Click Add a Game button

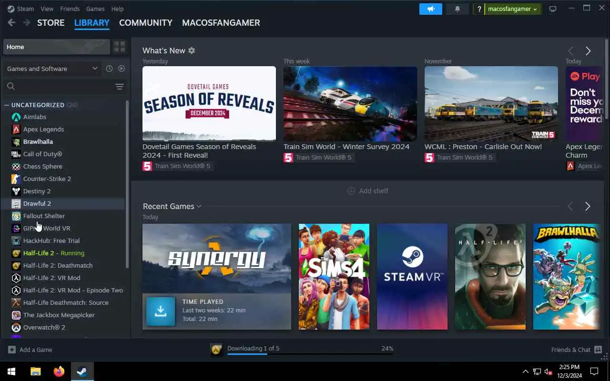coord(30,350)
